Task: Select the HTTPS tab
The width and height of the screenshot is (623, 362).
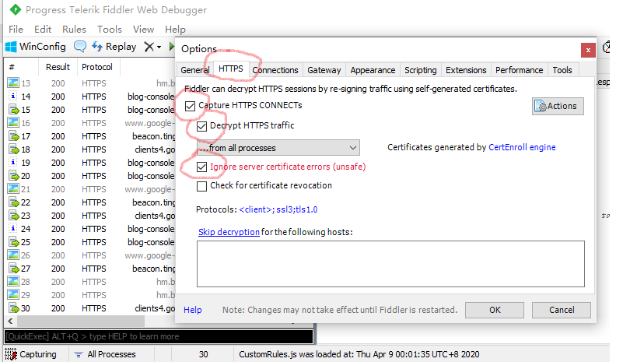Action: [x=231, y=69]
